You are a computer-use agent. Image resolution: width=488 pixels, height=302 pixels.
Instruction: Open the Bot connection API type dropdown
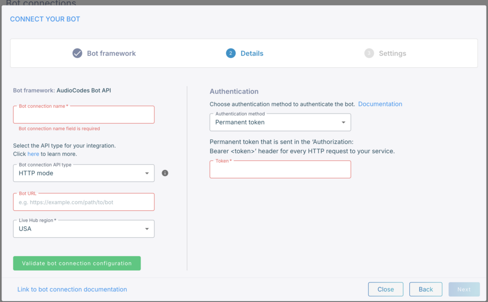[x=83, y=173]
